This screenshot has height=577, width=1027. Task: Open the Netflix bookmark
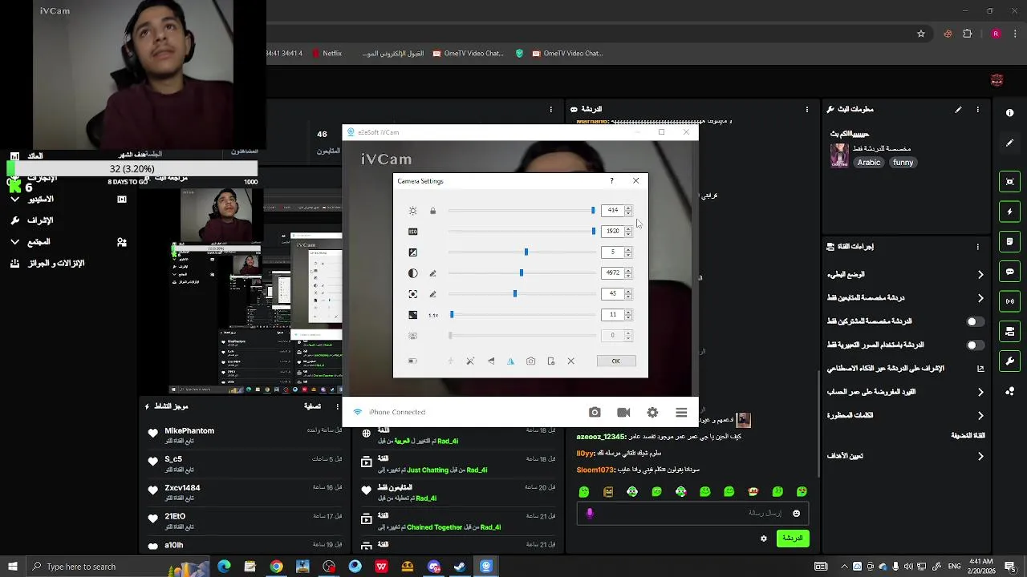[x=326, y=54]
